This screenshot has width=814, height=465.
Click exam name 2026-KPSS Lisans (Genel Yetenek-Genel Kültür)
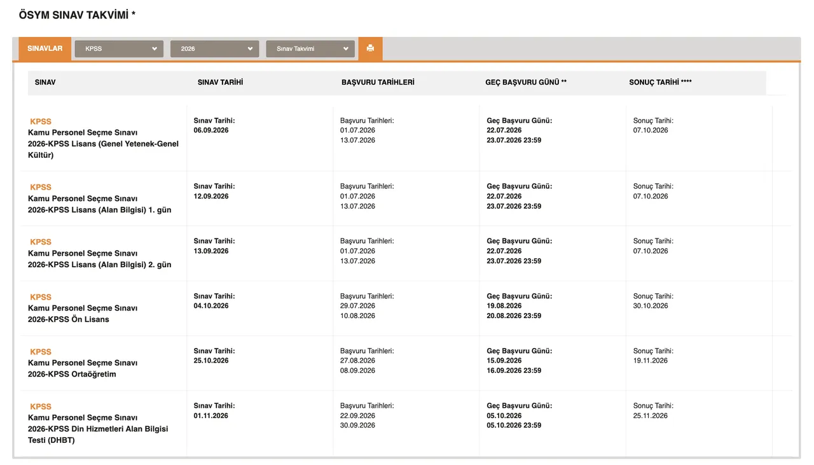[x=103, y=149]
